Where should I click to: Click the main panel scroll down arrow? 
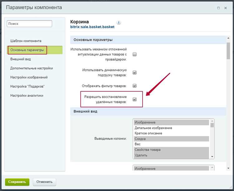click(228, 168)
